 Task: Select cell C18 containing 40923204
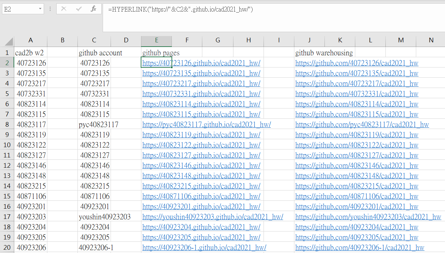pyautogui.click(x=94, y=227)
